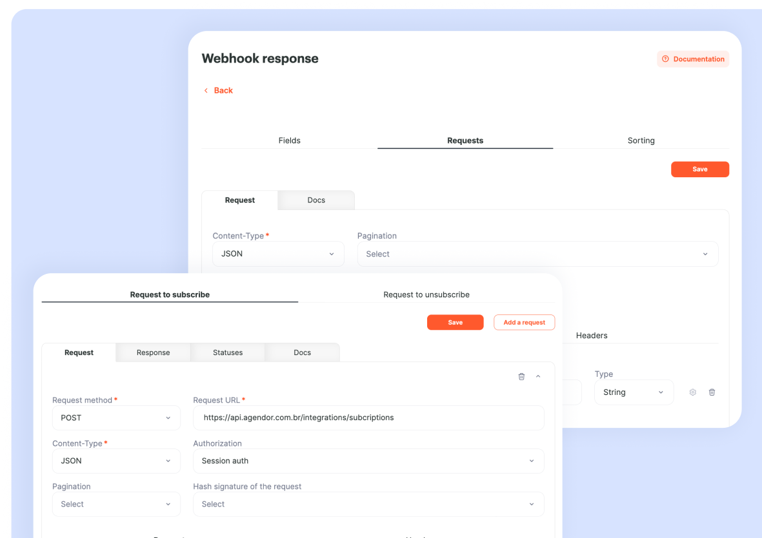762x538 pixels.
Task: Click Save in the subscribe request panel
Action: pyautogui.click(x=456, y=322)
